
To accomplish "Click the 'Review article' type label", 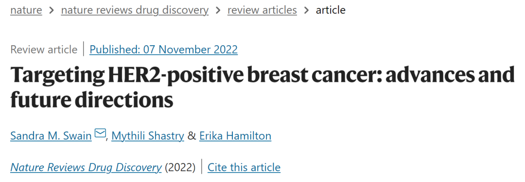I will click(44, 50).
